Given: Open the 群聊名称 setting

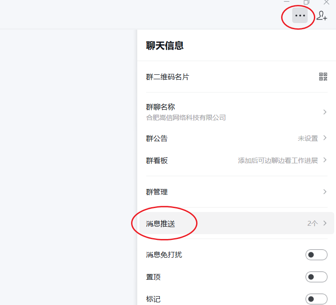Looking at the screenshot, I should click(236, 112).
